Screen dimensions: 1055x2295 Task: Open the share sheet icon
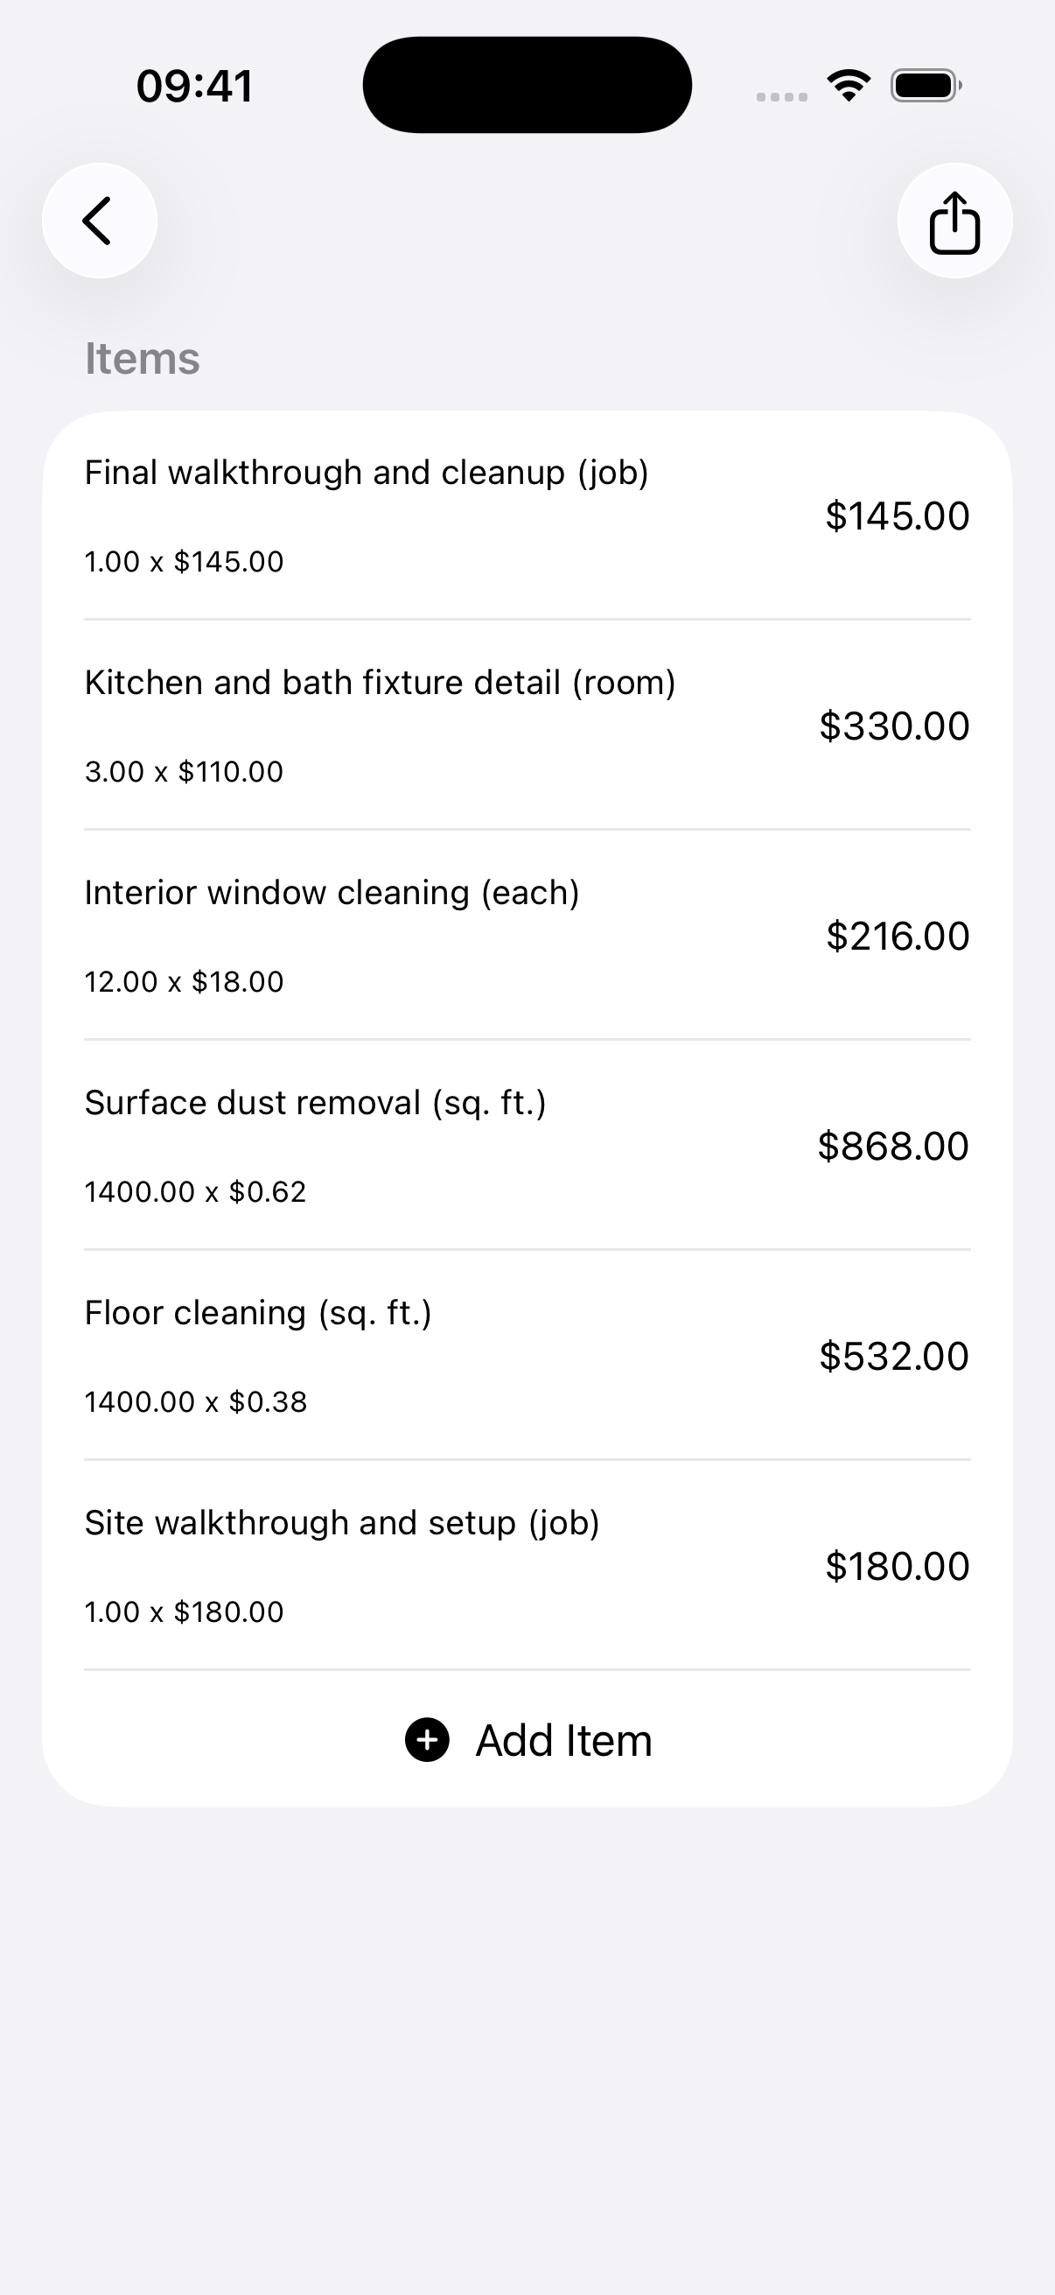pyautogui.click(x=954, y=221)
